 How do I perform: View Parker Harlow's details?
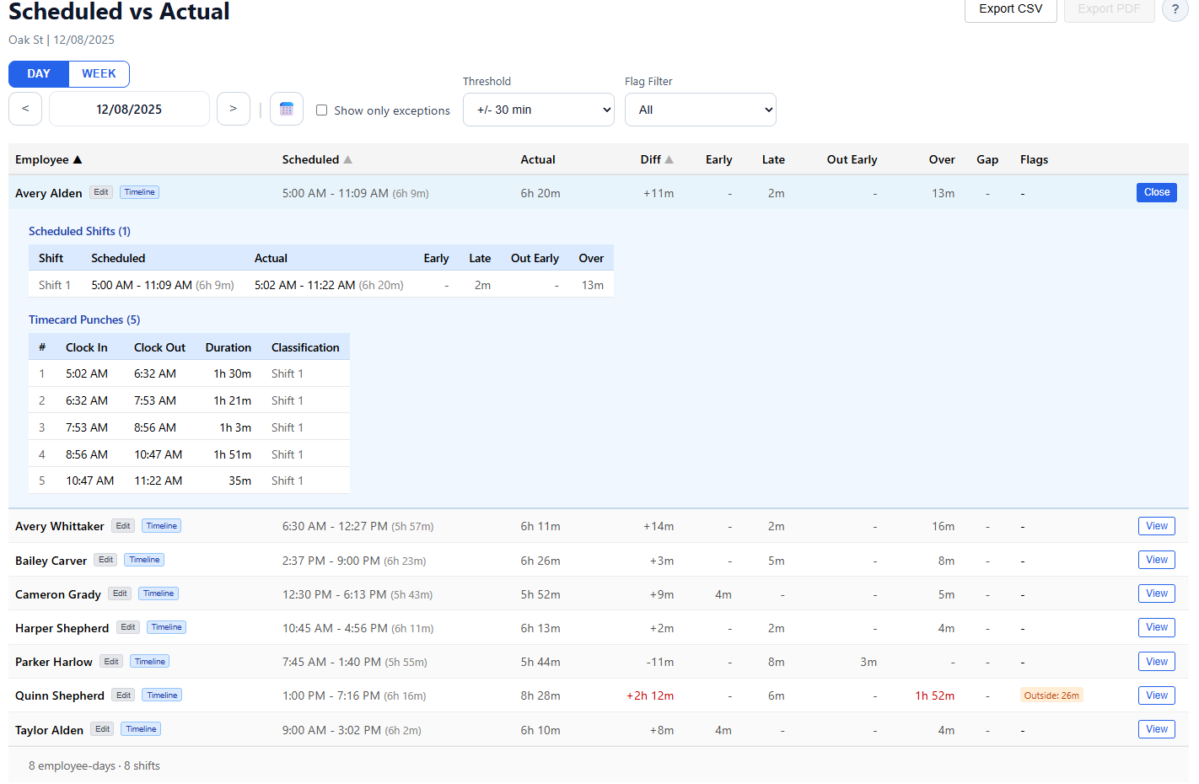pos(1157,662)
